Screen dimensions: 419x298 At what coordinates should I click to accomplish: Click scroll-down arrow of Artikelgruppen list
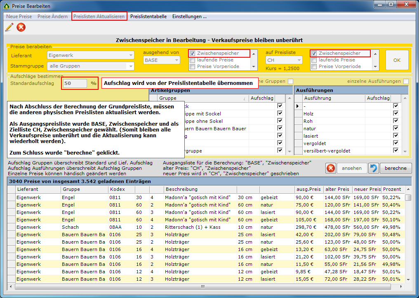(289, 152)
